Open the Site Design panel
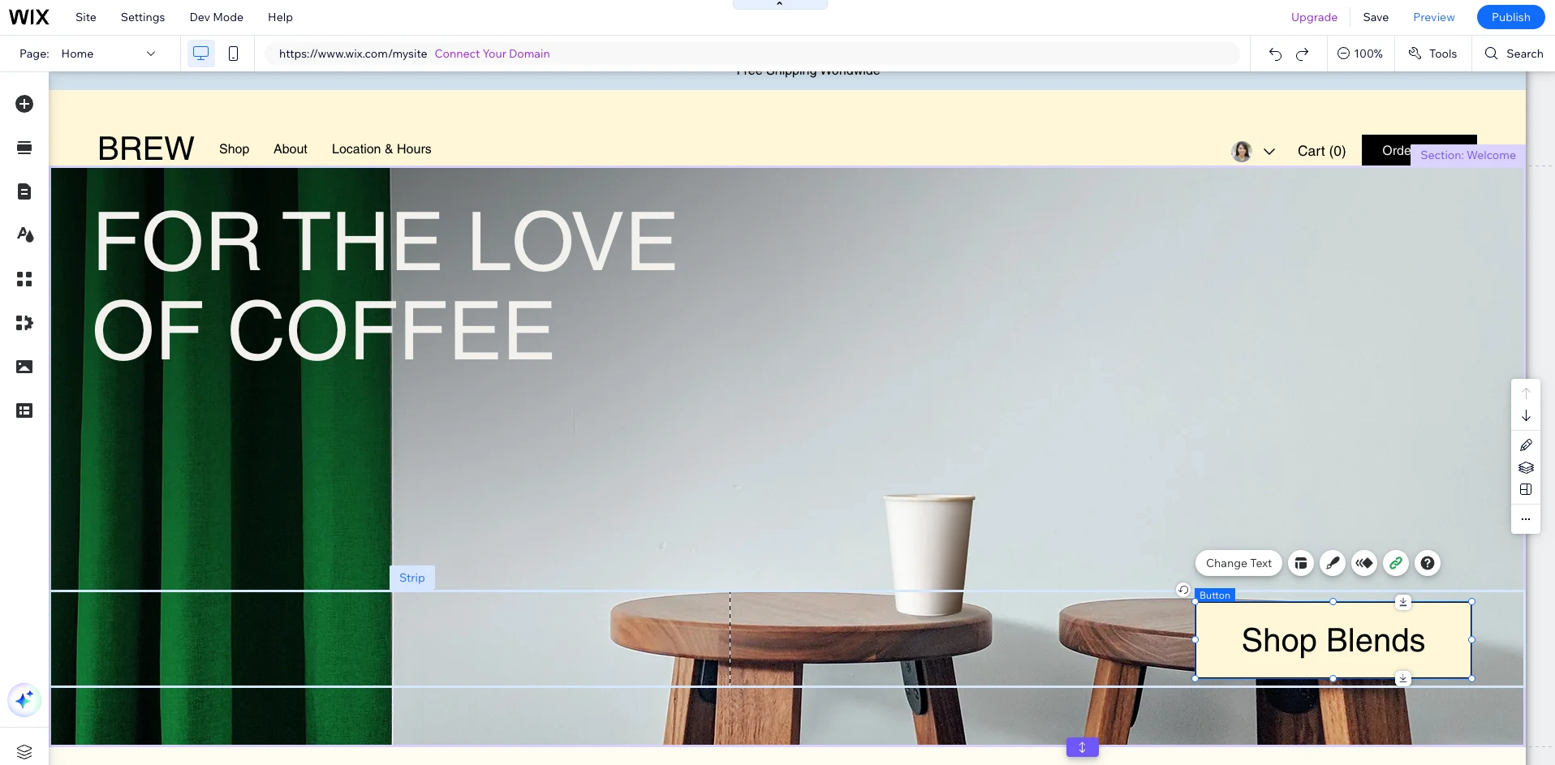 pos(24,235)
